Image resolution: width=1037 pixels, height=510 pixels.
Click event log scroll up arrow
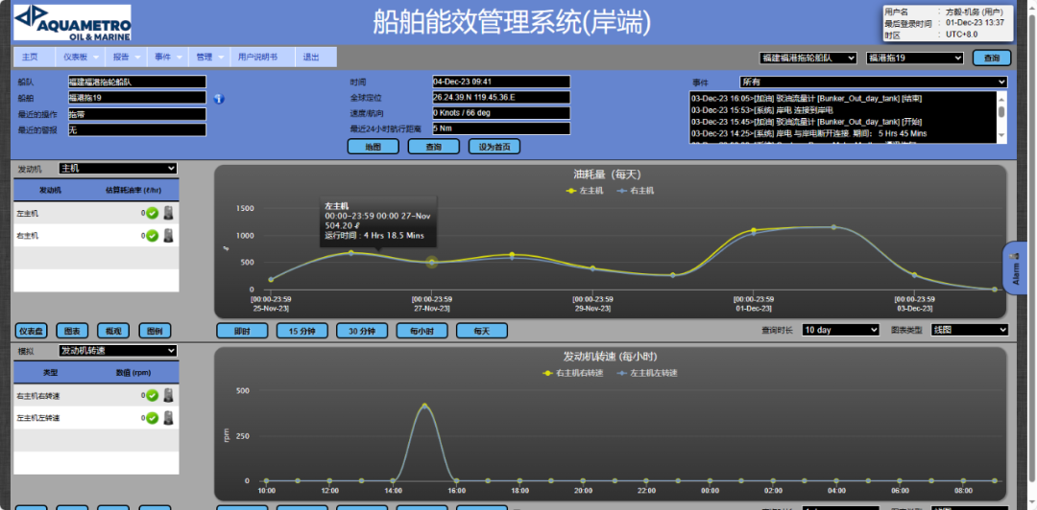coord(1001,97)
